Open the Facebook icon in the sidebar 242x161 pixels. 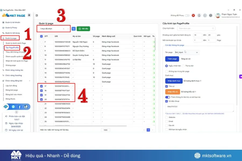click(20, 107)
